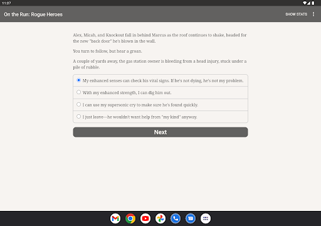Image resolution: width=321 pixels, height=226 pixels.
Task: Select the enhanced senses vital signs option
Action: 160,80
